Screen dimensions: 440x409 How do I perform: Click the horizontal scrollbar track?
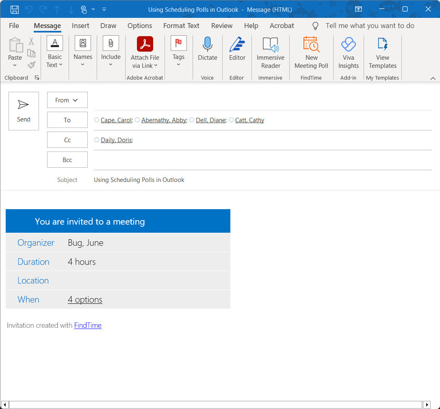click(216, 405)
